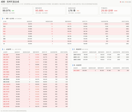
Task: Click the 99.29% cell
Action: coord(85,39)
